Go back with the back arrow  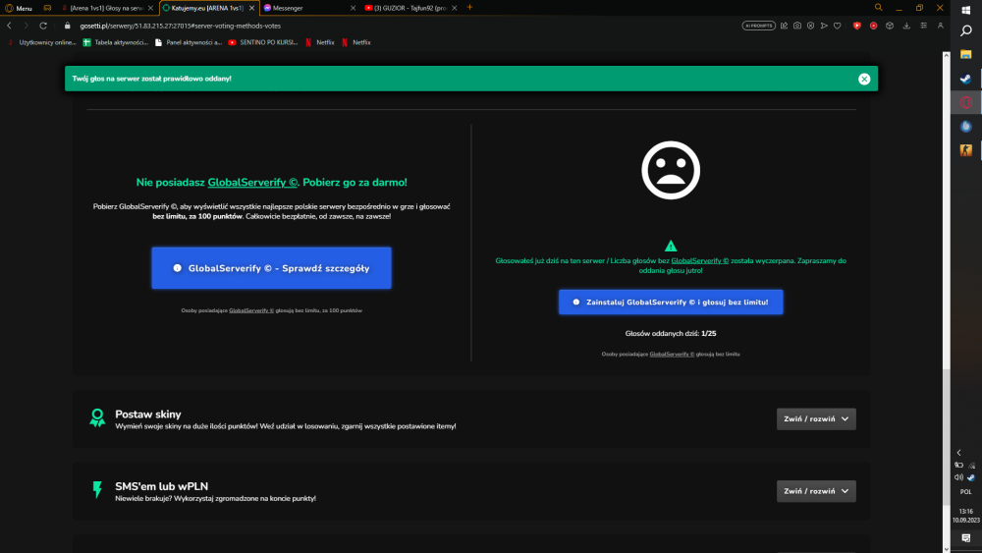(x=9, y=26)
